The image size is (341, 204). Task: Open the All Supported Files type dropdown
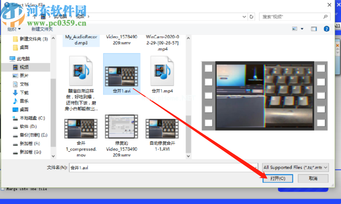coord(296,167)
